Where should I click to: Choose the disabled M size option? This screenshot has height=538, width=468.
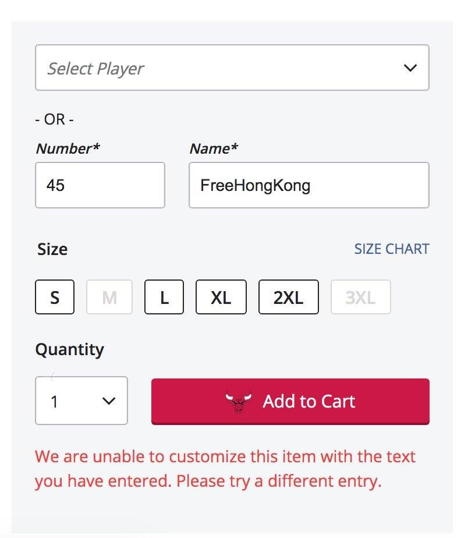pos(109,298)
